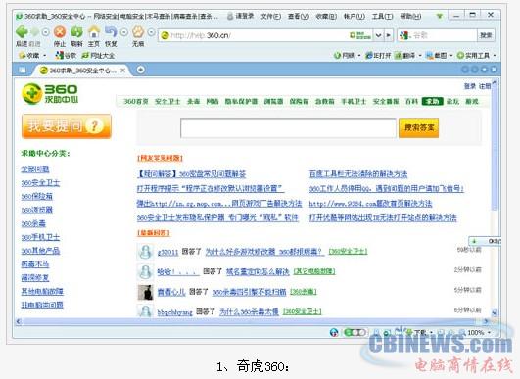The image size is (520, 379).
Task: Open the 域名重定向怎么解决 question link
Action: tap(258, 272)
